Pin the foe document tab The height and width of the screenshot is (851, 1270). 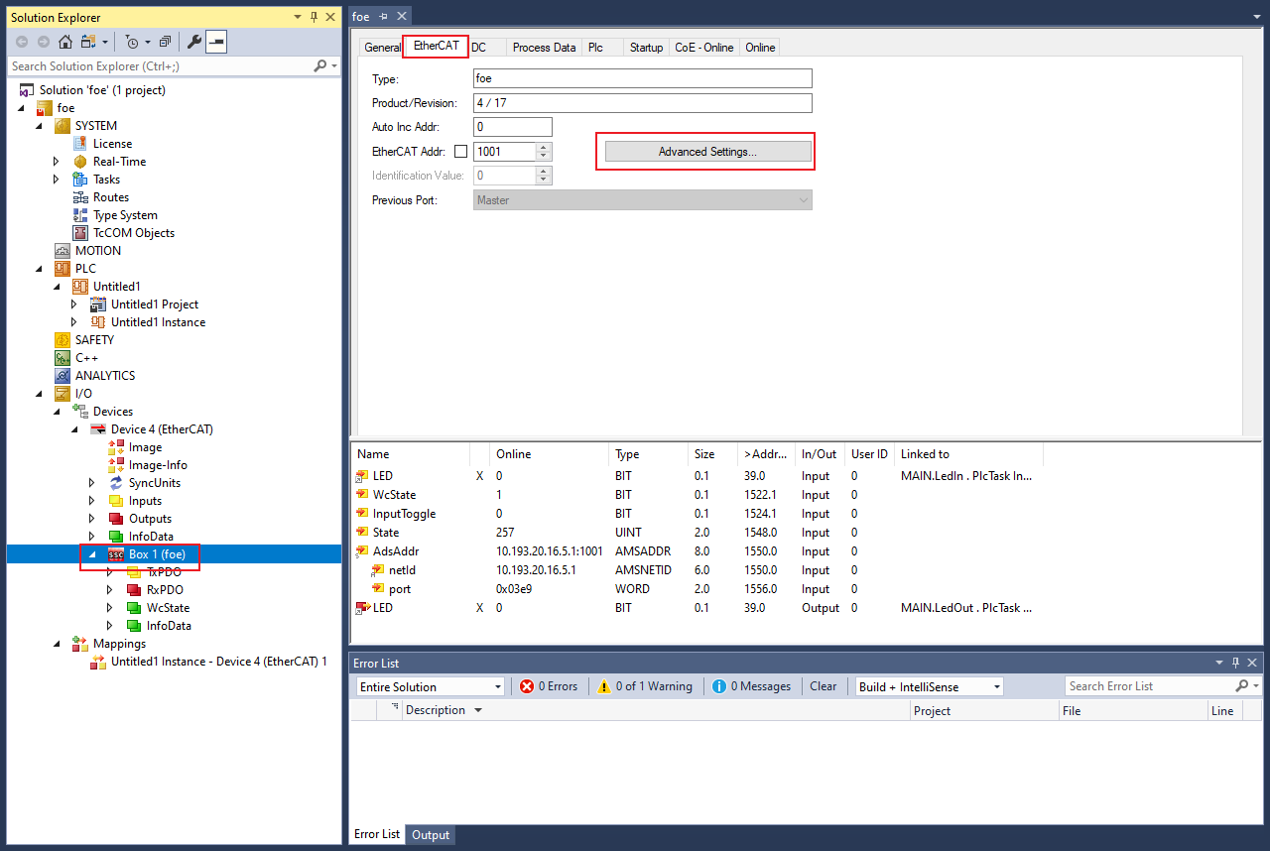(384, 17)
